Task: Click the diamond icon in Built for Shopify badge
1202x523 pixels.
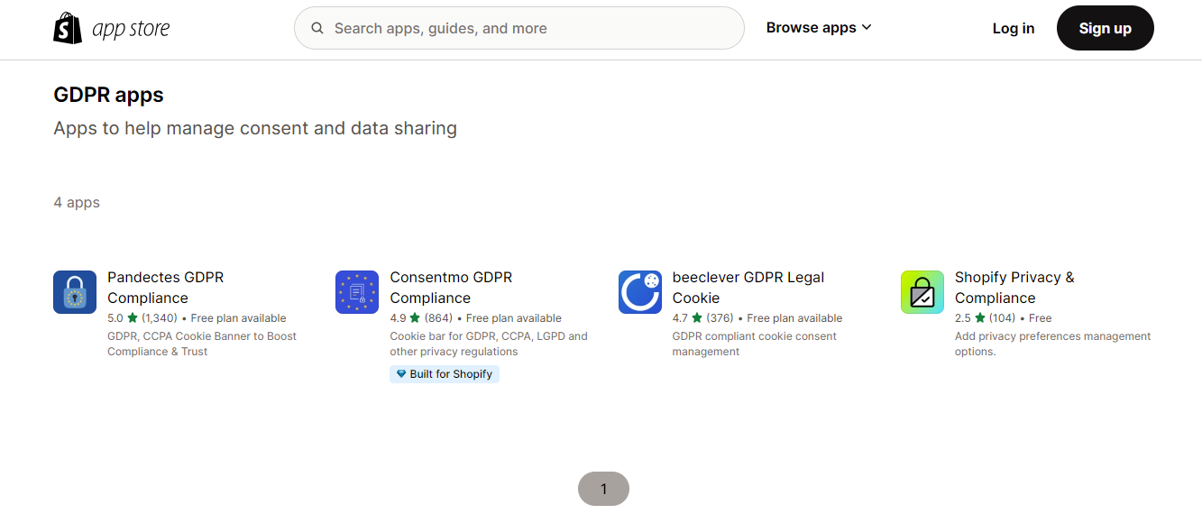Action: click(x=401, y=374)
